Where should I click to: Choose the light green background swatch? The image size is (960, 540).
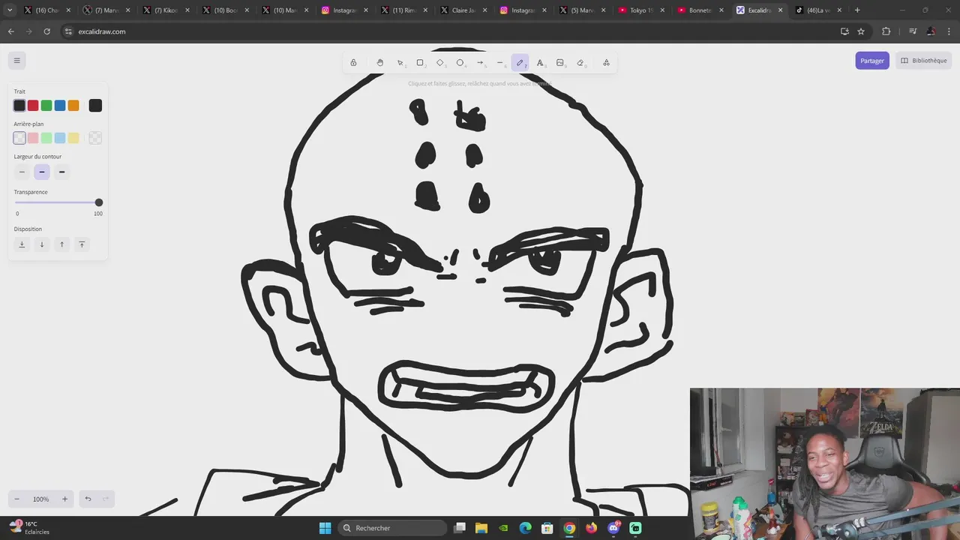[46, 138]
